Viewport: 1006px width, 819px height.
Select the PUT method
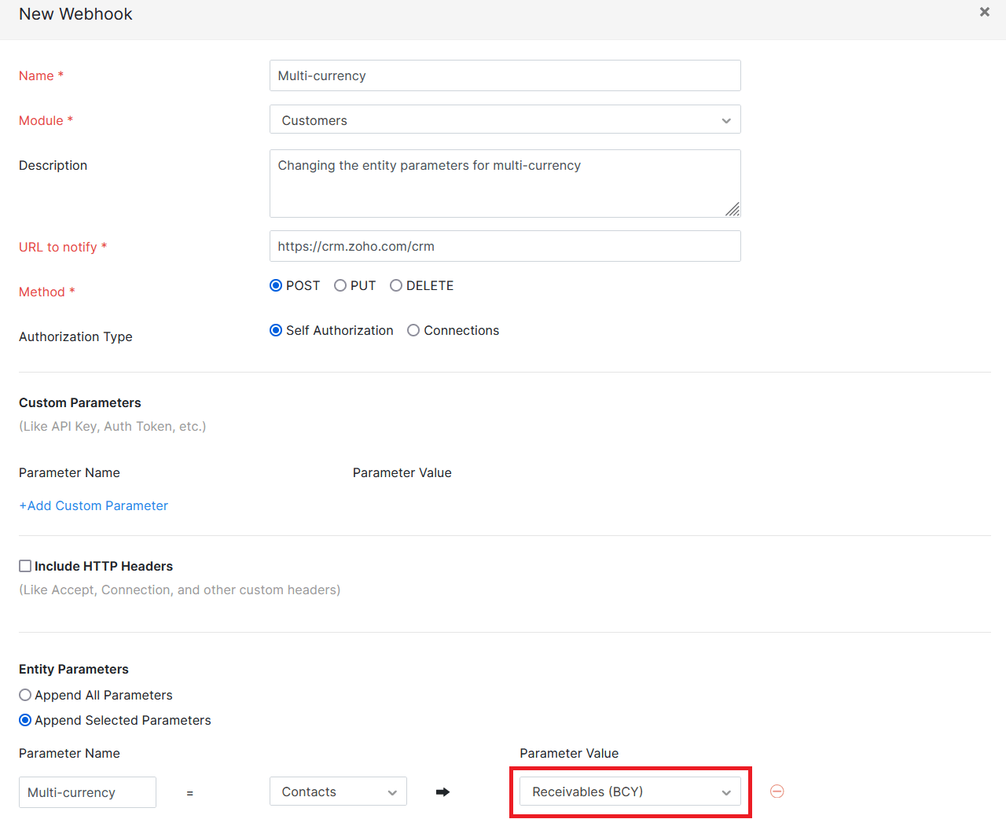[340, 285]
